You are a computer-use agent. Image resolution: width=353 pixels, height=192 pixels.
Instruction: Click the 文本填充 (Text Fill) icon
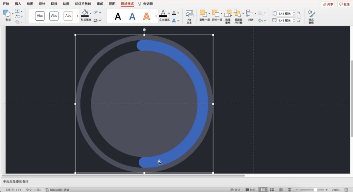[x=163, y=14]
